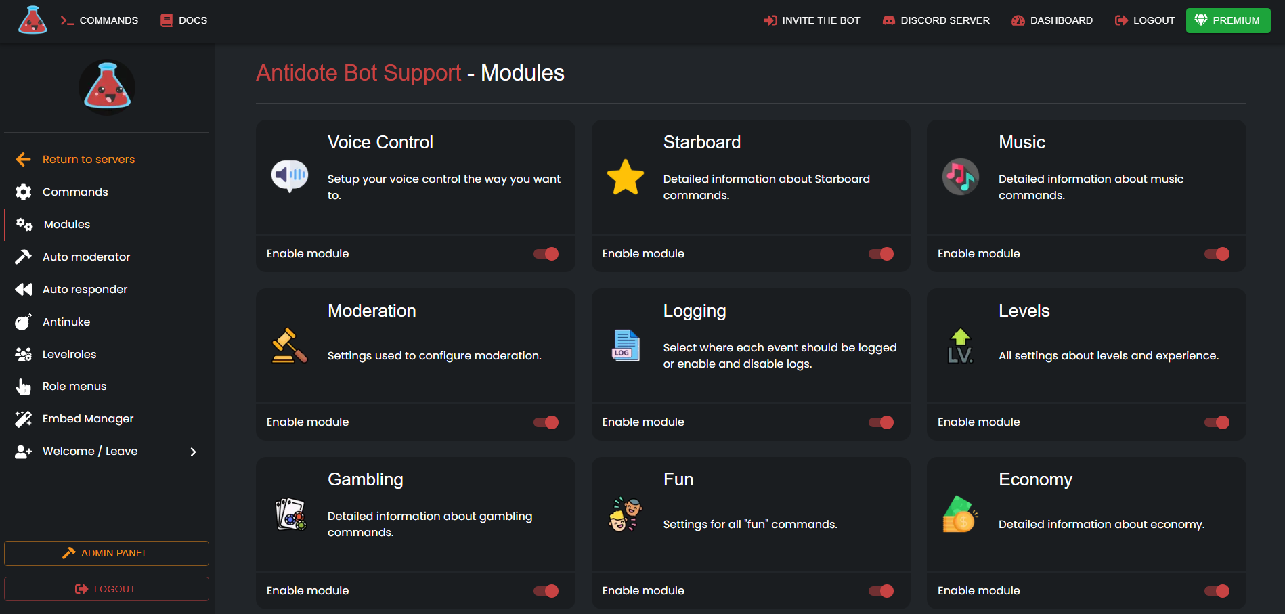
Task: Click the dashboard gauge icon in navbar
Action: coord(1018,20)
